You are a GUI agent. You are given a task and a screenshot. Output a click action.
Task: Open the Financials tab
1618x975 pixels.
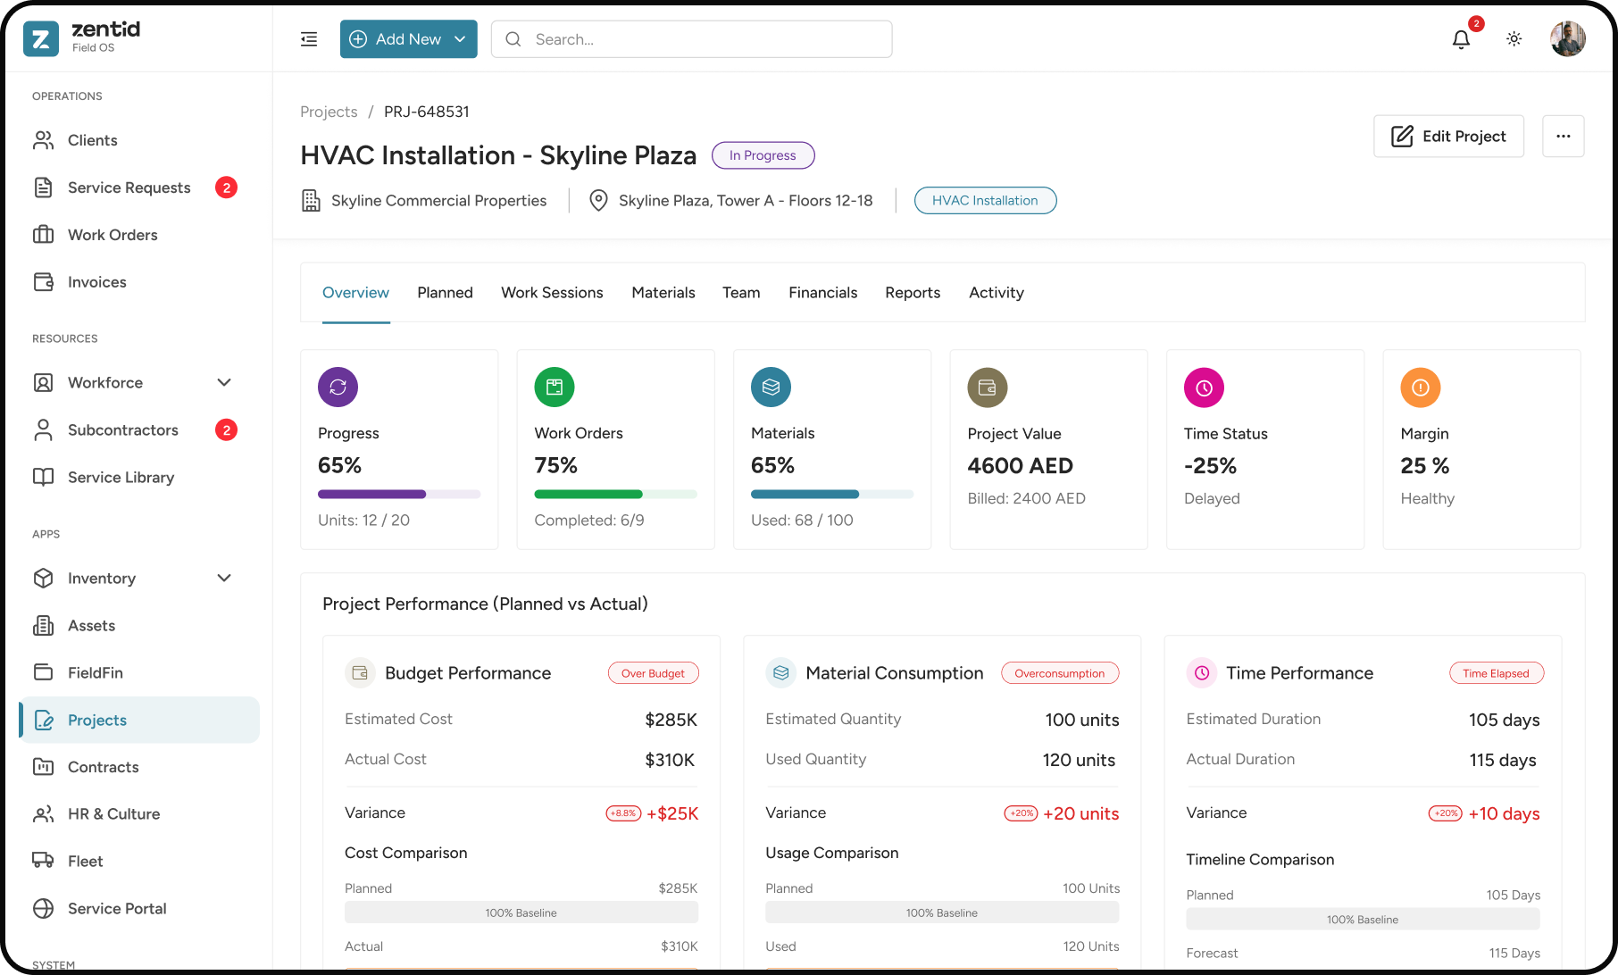click(823, 293)
